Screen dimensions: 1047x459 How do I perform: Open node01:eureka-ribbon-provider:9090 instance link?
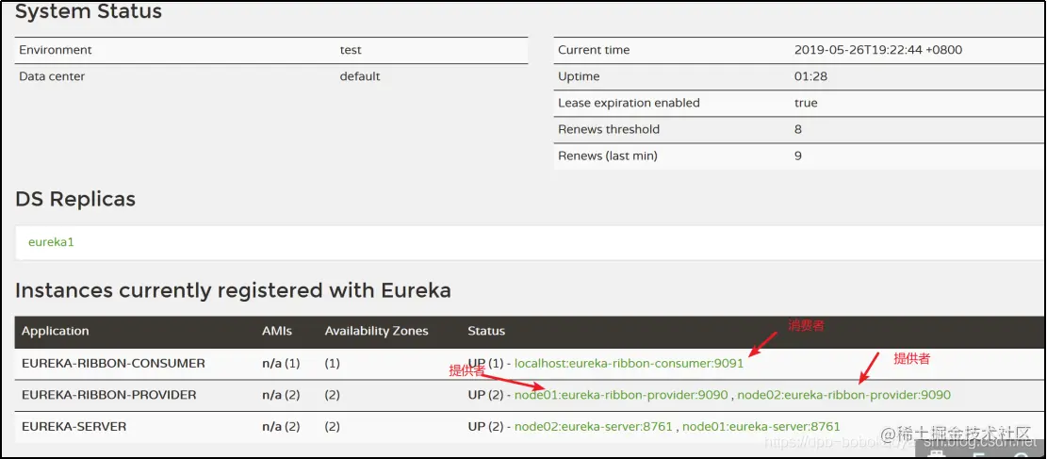point(621,395)
